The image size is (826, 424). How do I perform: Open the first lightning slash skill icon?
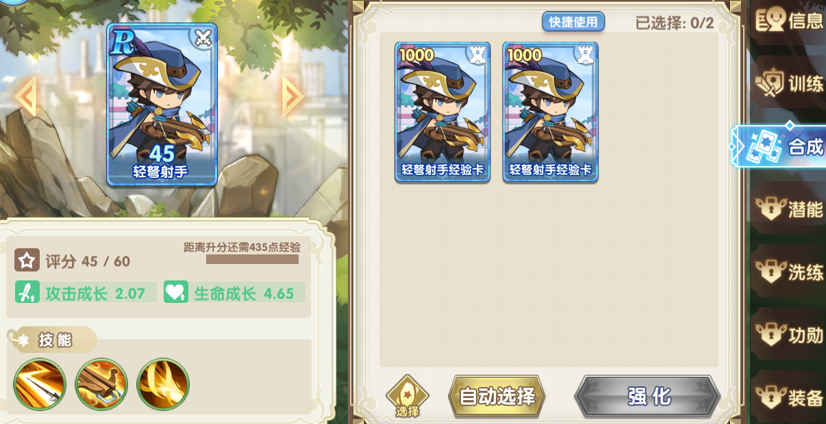point(40,384)
